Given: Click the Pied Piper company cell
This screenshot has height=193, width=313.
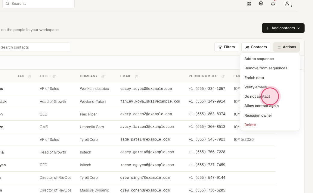Looking at the screenshot, I should (x=88, y=114).
